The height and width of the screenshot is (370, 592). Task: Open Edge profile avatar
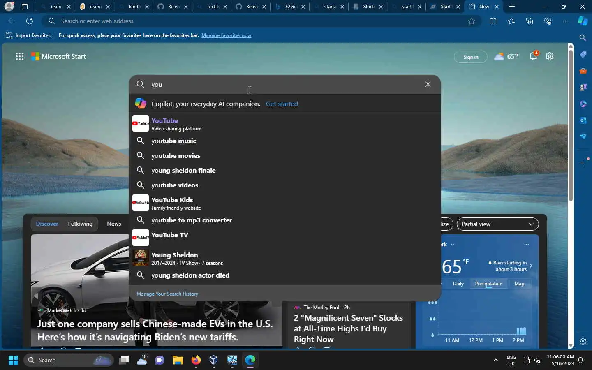(x=9, y=7)
